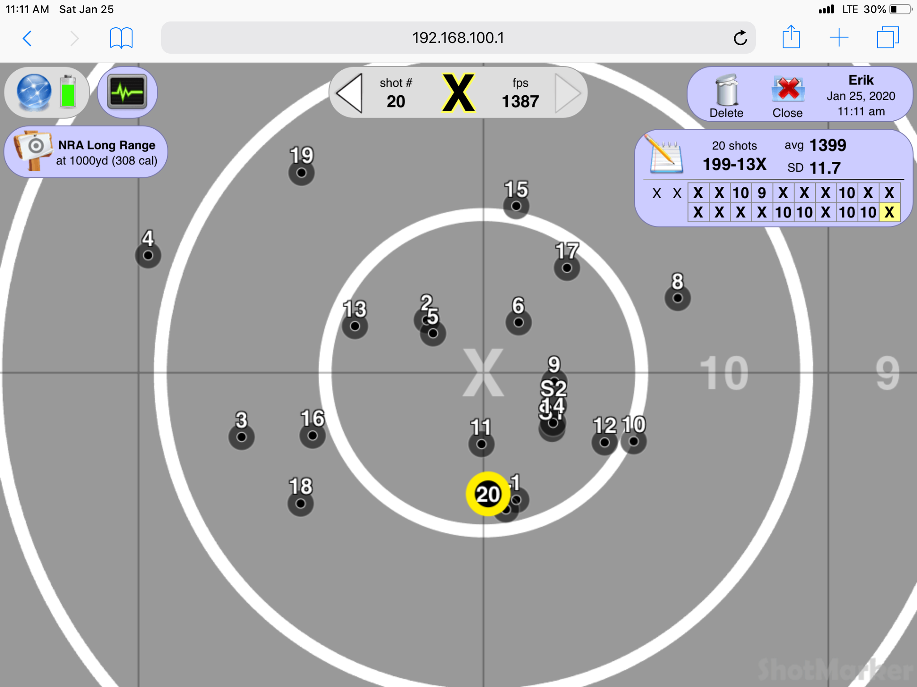Go to next shot arrow

(x=568, y=93)
